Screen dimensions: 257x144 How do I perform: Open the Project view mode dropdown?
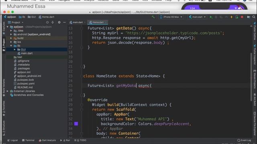pos(16,22)
